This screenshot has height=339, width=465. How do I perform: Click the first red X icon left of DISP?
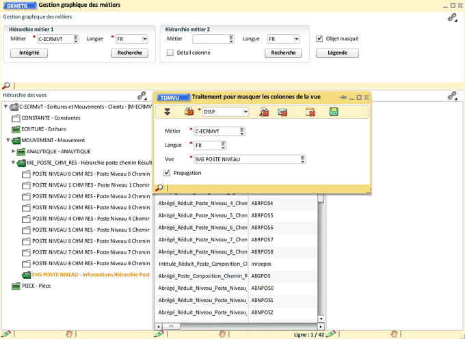click(189, 111)
